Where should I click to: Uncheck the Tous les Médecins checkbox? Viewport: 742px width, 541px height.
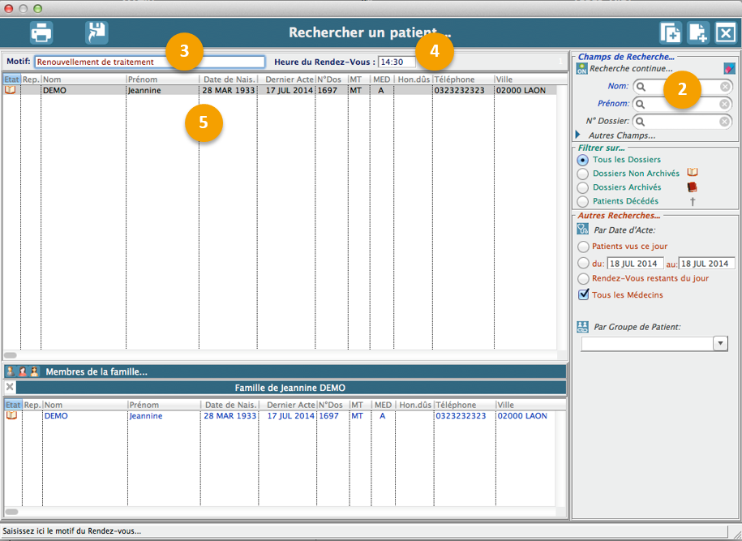[x=583, y=294]
